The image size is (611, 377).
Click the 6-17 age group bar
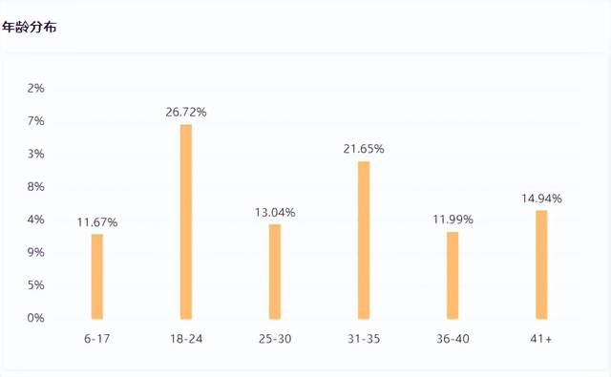point(97,277)
